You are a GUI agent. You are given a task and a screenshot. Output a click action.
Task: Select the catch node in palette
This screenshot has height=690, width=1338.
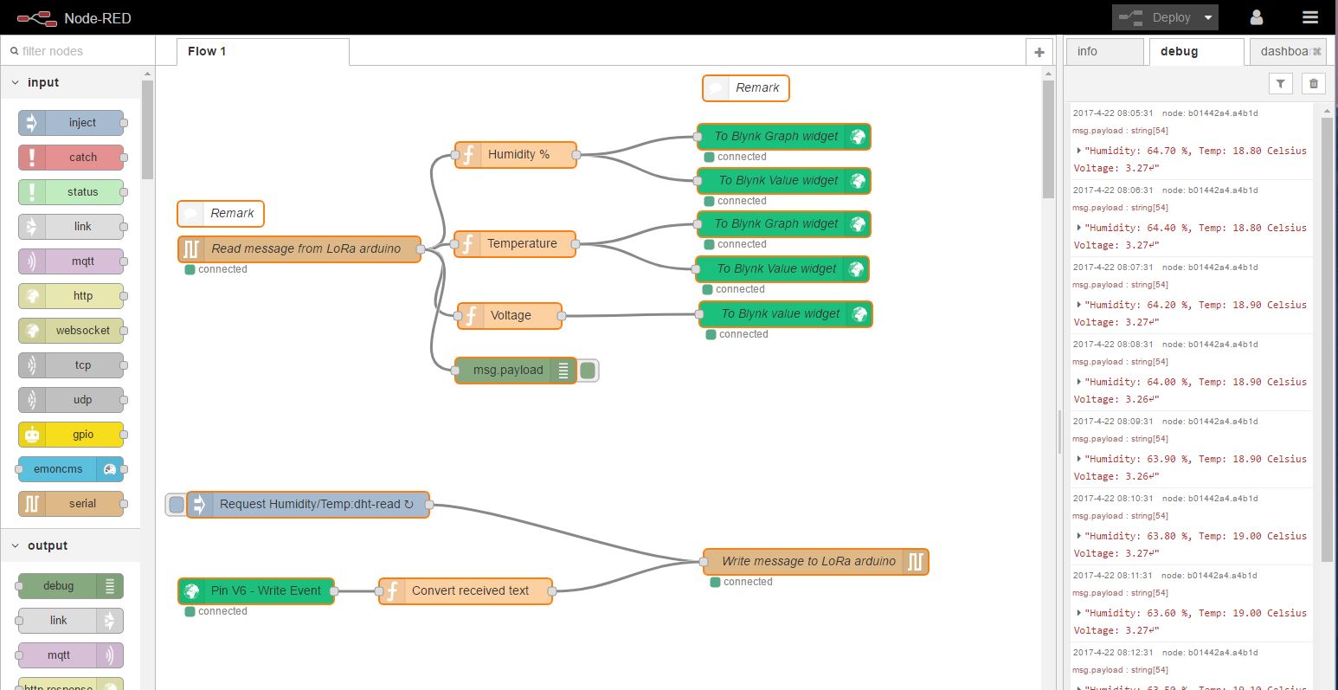(71, 158)
